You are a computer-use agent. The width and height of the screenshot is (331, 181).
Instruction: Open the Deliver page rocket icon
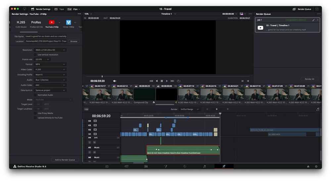[x=224, y=166]
